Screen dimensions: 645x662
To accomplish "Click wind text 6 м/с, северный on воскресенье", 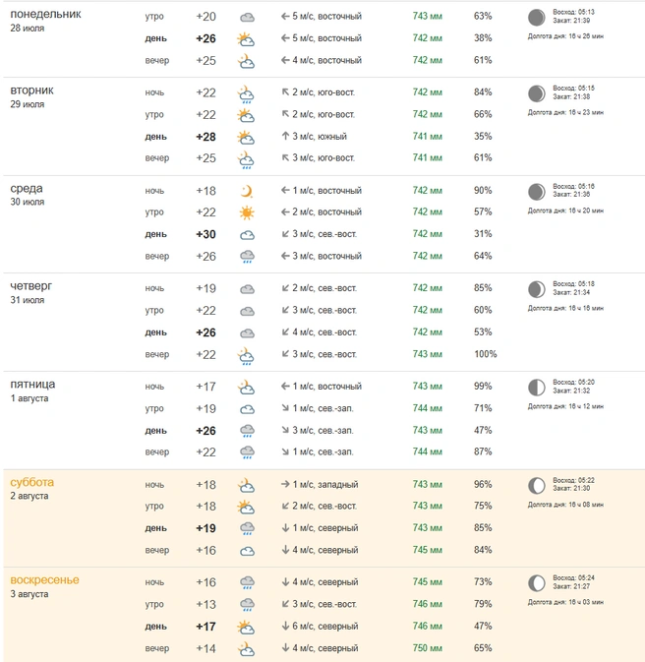I will click(x=325, y=627).
